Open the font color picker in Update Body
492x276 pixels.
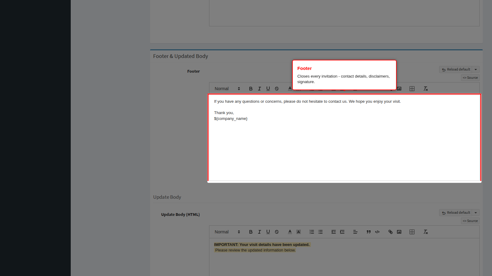pyautogui.click(x=290, y=232)
